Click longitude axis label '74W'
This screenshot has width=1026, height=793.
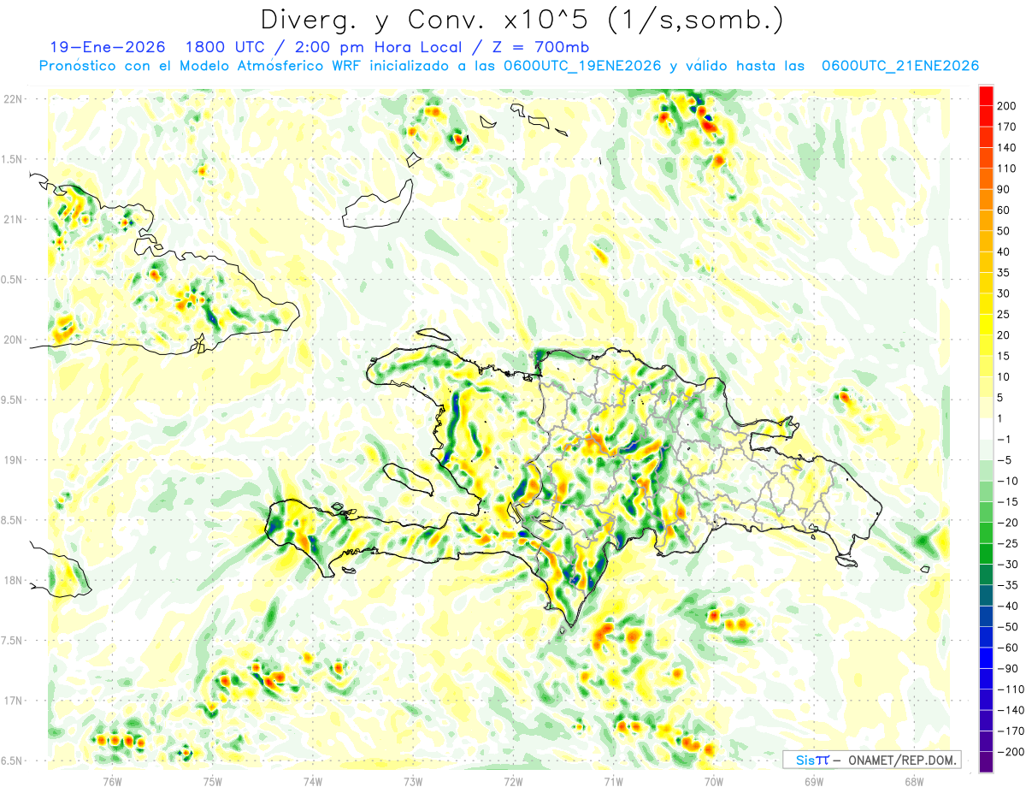312,780
